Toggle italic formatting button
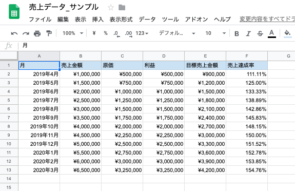Screen dimensions: 295x191 click(248, 34)
